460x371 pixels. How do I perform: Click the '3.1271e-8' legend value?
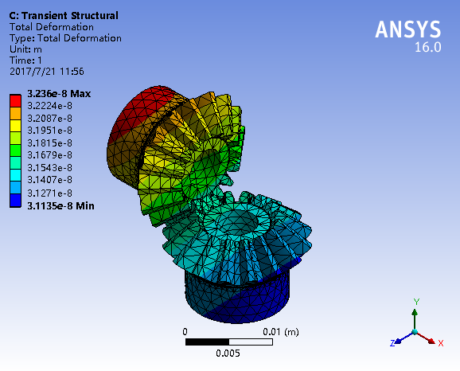coord(49,193)
